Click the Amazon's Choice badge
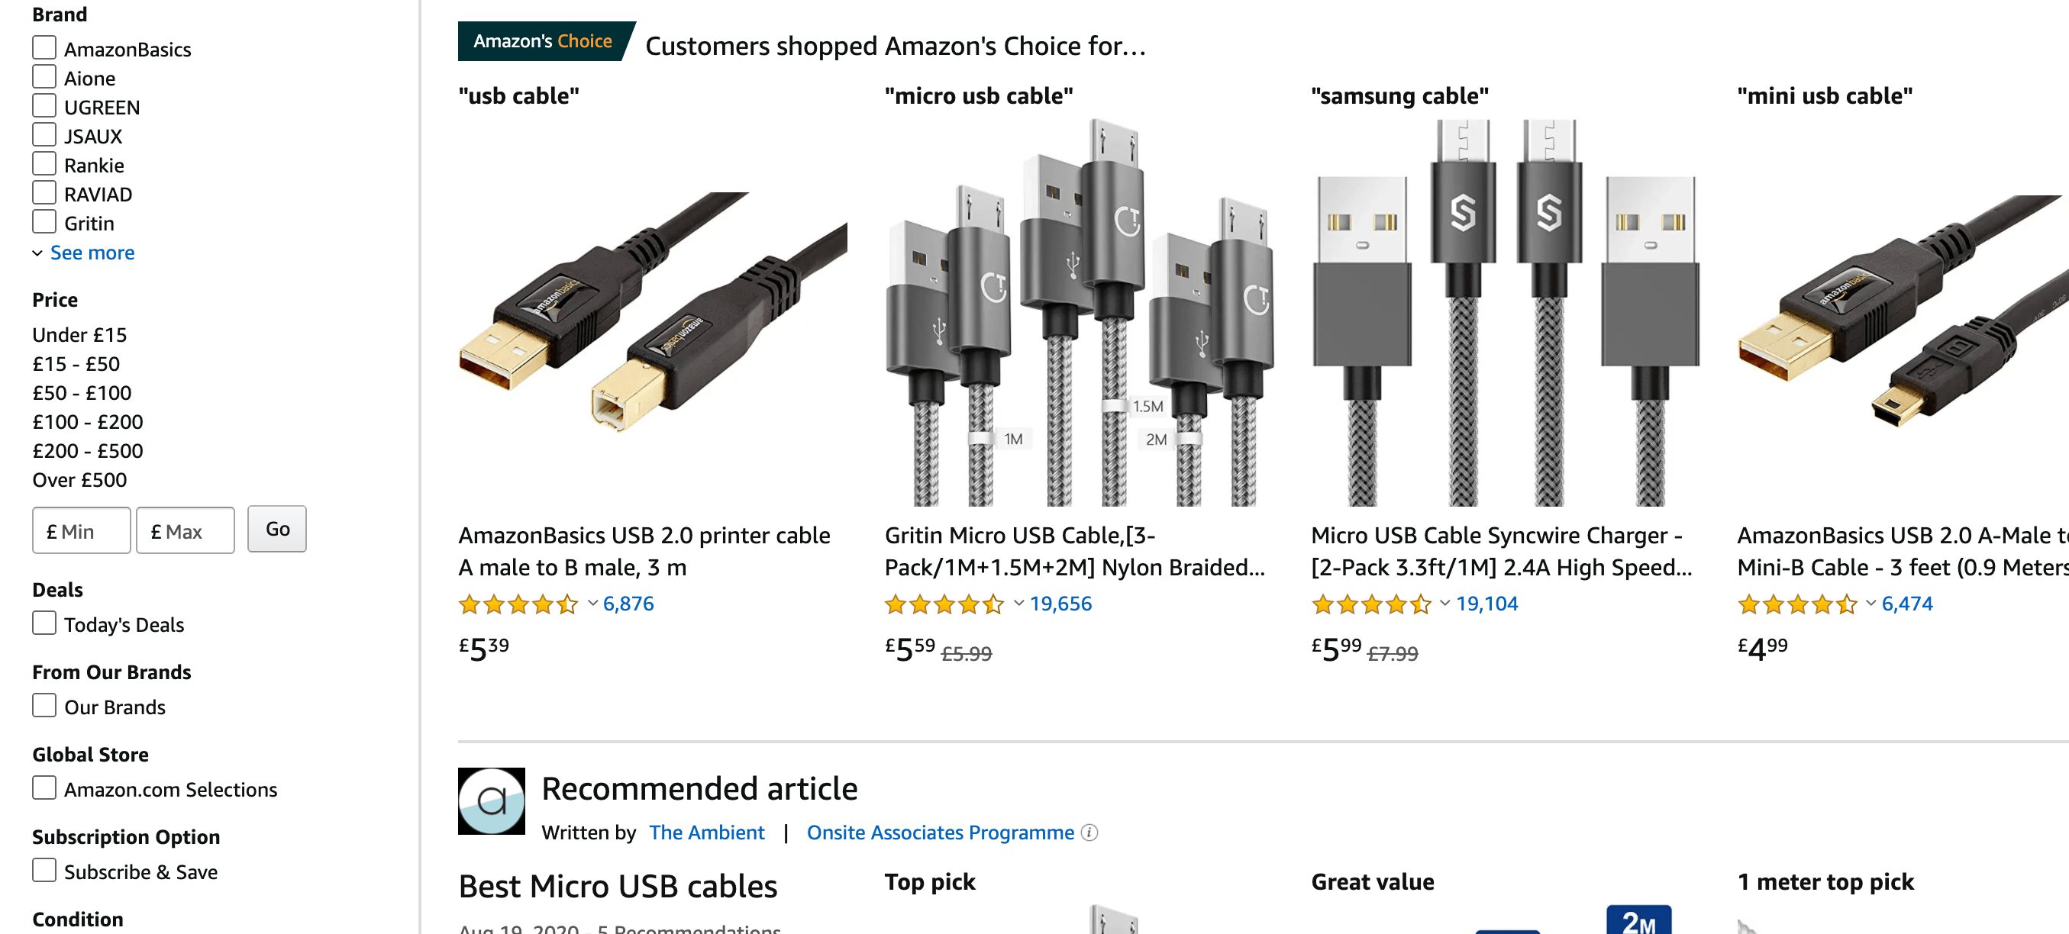Viewport: 2069px width, 934px height. pyautogui.click(x=543, y=41)
